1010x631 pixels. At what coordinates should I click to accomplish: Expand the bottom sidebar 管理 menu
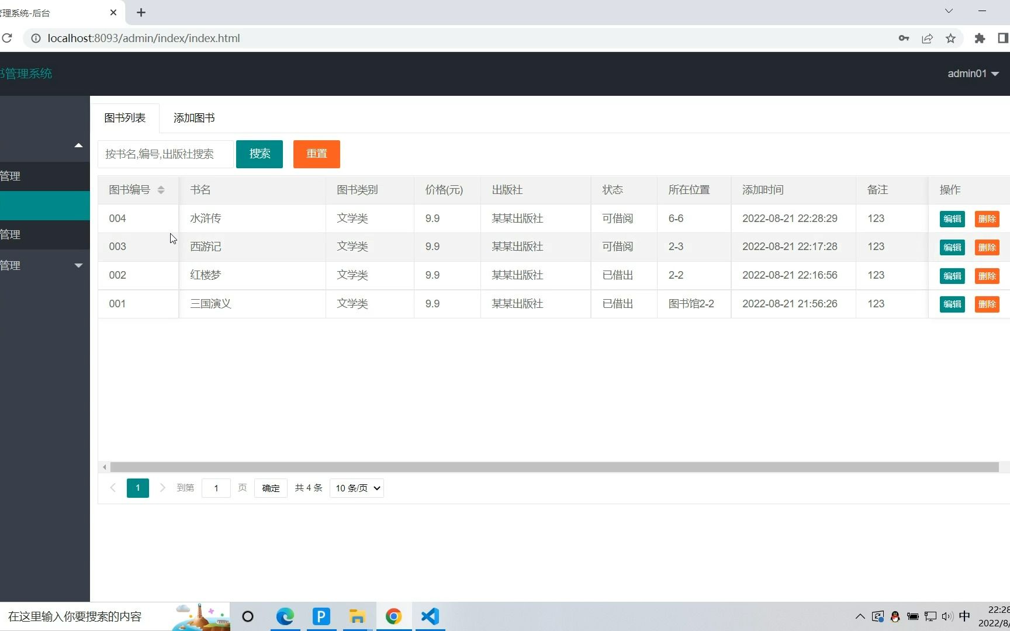[x=45, y=265]
